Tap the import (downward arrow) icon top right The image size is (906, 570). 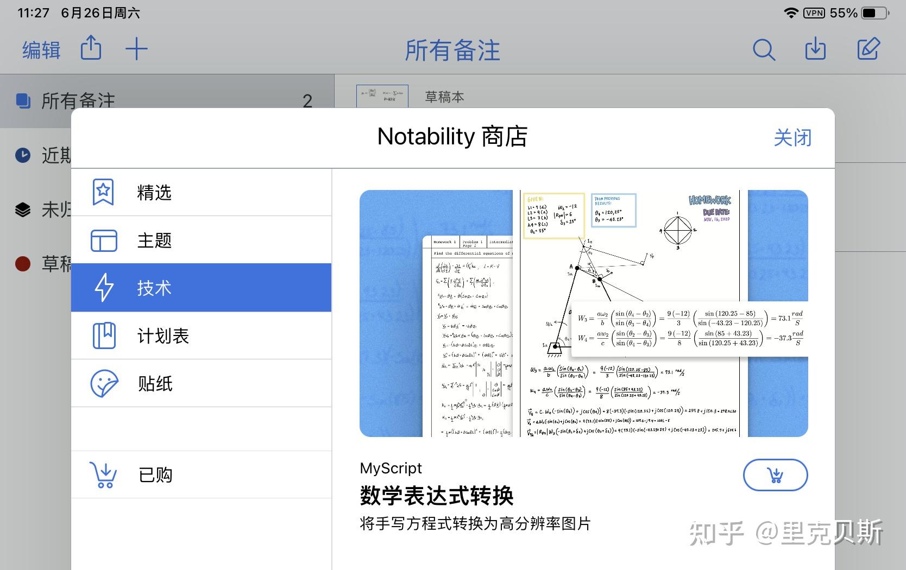coord(815,49)
